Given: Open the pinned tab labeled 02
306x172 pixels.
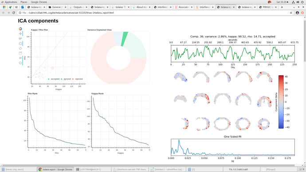Looking at the screenshot, I should pos(16,7).
